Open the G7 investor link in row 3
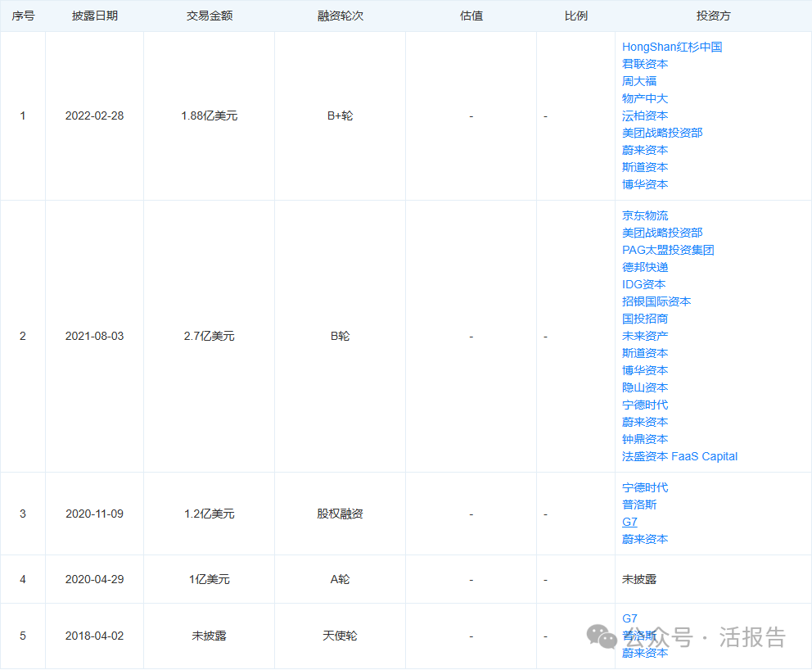 pyautogui.click(x=629, y=521)
